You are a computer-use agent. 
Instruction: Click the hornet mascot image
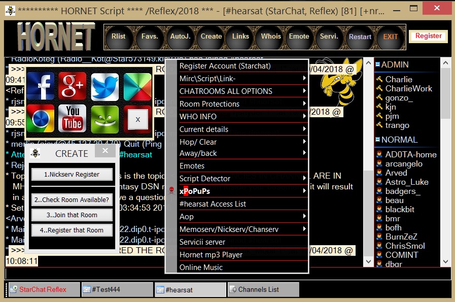point(342,81)
